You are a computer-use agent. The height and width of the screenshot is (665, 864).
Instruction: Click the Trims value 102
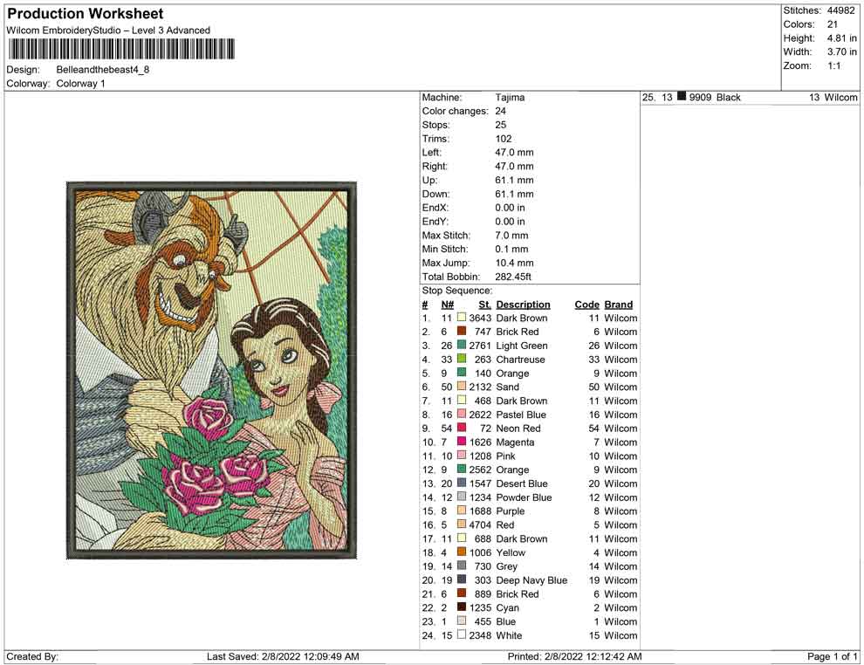tap(503, 138)
